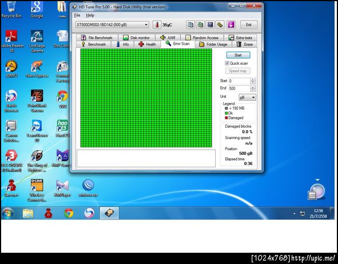
Task: Open winbox.exe desktop icon
Action: tap(88, 188)
